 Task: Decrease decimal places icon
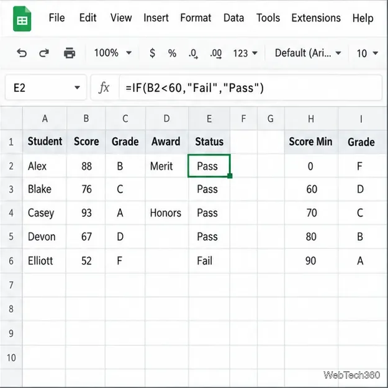(x=193, y=53)
